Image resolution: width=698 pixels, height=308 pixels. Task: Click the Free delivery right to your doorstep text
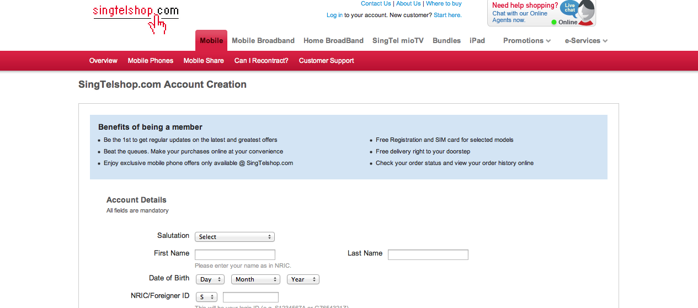(x=423, y=151)
